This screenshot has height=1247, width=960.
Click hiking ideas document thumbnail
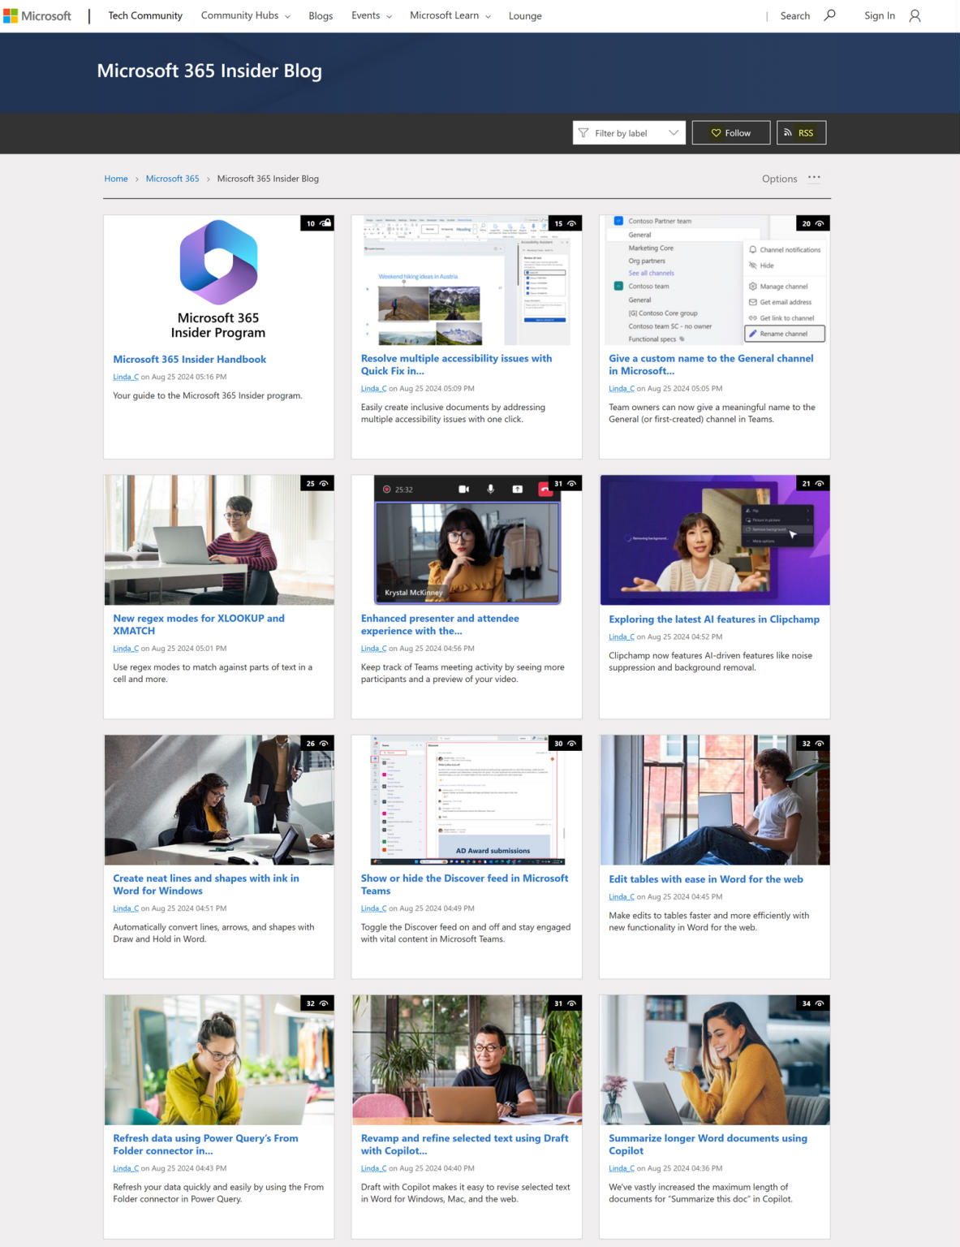(467, 280)
